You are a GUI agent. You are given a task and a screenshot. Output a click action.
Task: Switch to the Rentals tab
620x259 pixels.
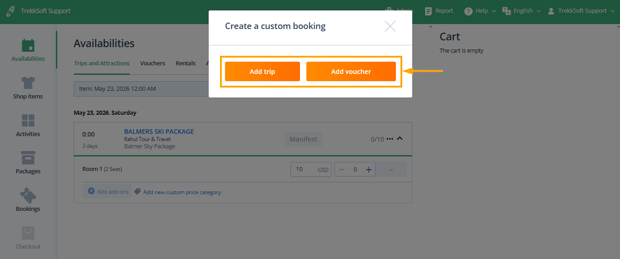(185, 64)
